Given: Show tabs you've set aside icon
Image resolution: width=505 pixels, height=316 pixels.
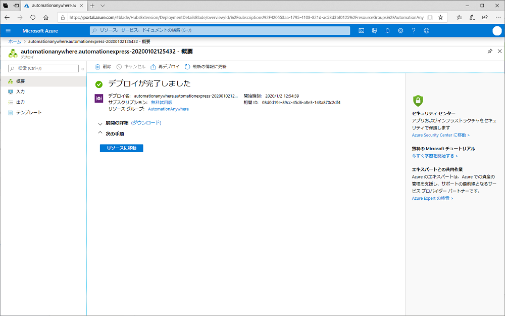Looking at the screenshot, I should (x=6, y=6).
